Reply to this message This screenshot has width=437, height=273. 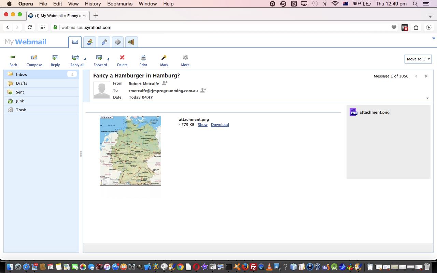55,61
